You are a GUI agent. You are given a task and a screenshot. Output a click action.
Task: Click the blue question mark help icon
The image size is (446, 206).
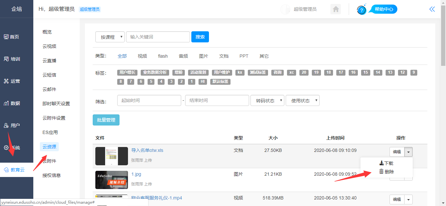coord(361,10)
